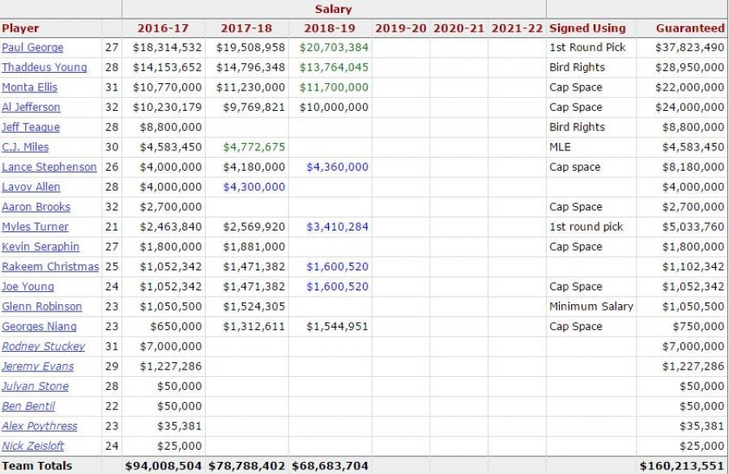Open Julyan Stone player link
The width and height of the screenshot is (729, 474).
(x=36, y=387)
